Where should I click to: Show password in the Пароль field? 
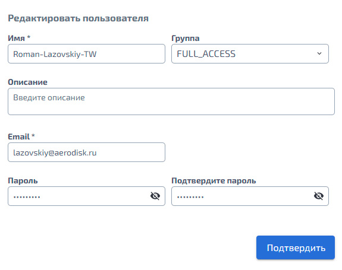tap(155, 196)
